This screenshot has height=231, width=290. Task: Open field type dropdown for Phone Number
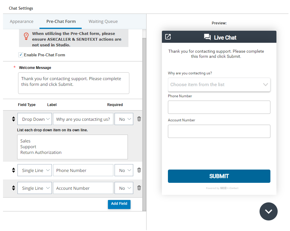(35, 170)
